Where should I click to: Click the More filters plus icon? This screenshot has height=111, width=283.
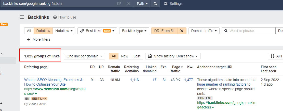click(29, 39)
